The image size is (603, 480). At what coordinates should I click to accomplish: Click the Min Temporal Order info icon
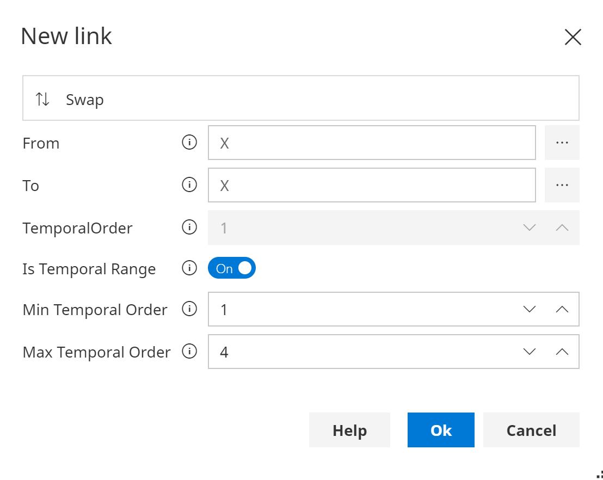point(189,309)
